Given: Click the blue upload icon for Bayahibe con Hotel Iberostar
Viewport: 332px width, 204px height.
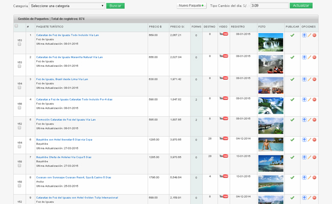Looking at the screenshot, I should [304, 139].
